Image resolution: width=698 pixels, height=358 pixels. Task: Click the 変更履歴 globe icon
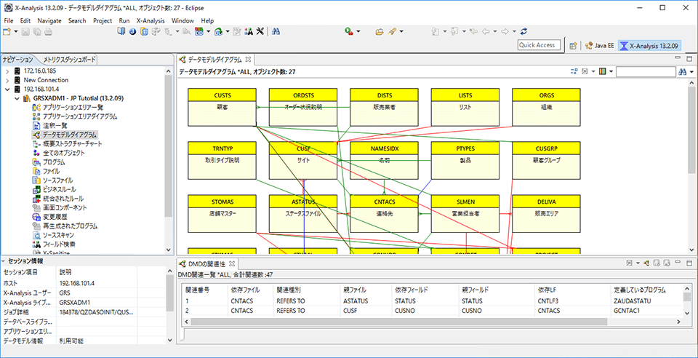click(36, 217)
